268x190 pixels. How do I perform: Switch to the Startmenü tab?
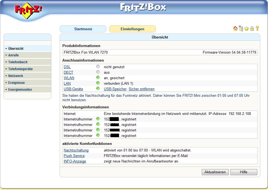pyautogui.click(x=83, y=29)
